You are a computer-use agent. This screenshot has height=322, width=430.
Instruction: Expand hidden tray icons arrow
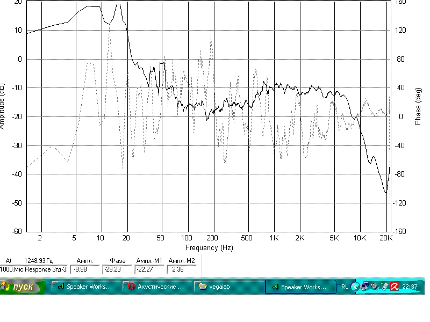coord(355,287)
